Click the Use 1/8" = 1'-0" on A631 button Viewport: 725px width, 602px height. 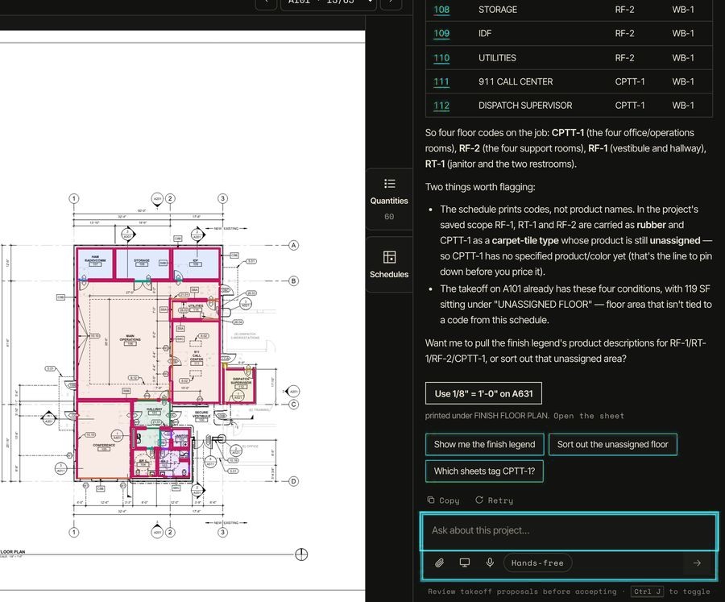coord(483,393)
